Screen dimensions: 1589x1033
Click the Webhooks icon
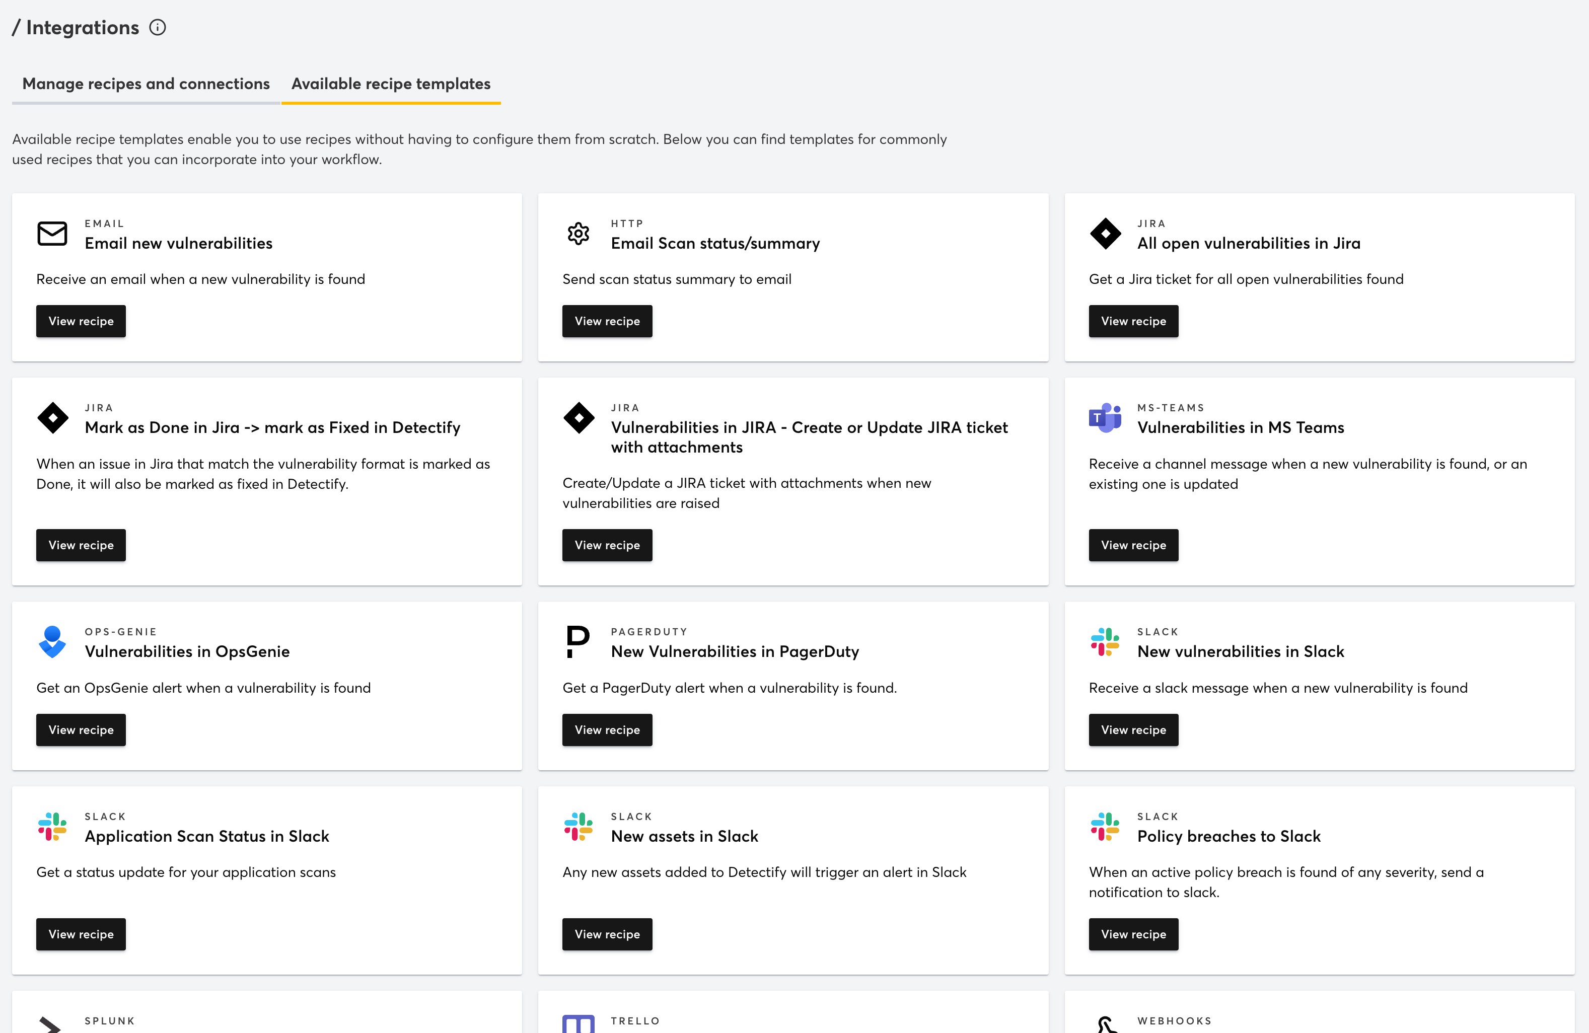pos(1106,1024)
